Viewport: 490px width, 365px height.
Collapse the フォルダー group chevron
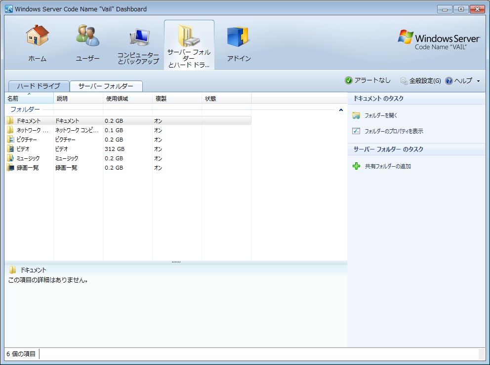pyautogui.click(x=341, y=110)
